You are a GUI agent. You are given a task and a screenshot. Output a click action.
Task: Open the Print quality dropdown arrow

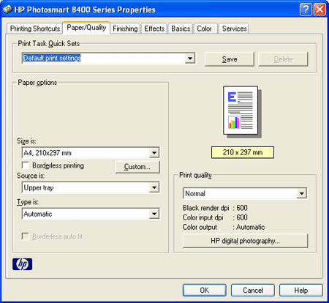[x=302, y=193]
